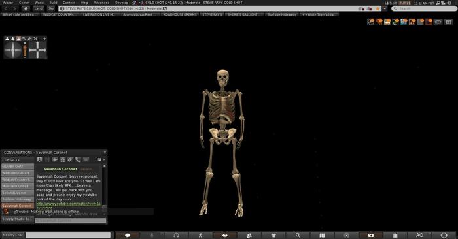Open the Avatar menu
The image size is (458, 239).
[8, 3]
